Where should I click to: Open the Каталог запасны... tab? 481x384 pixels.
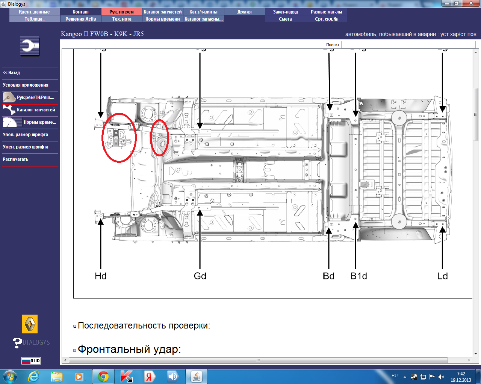pyautogui.click(x=204, y=19)
